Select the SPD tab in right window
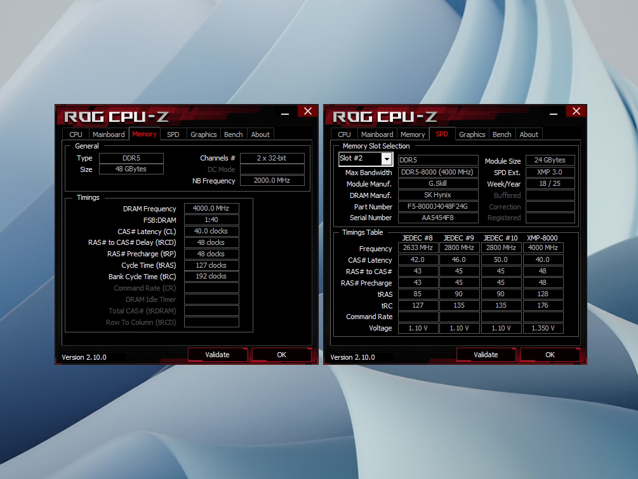Image resolution: width=638 pixels, height=479 pixels. click(x=442, y=134)
